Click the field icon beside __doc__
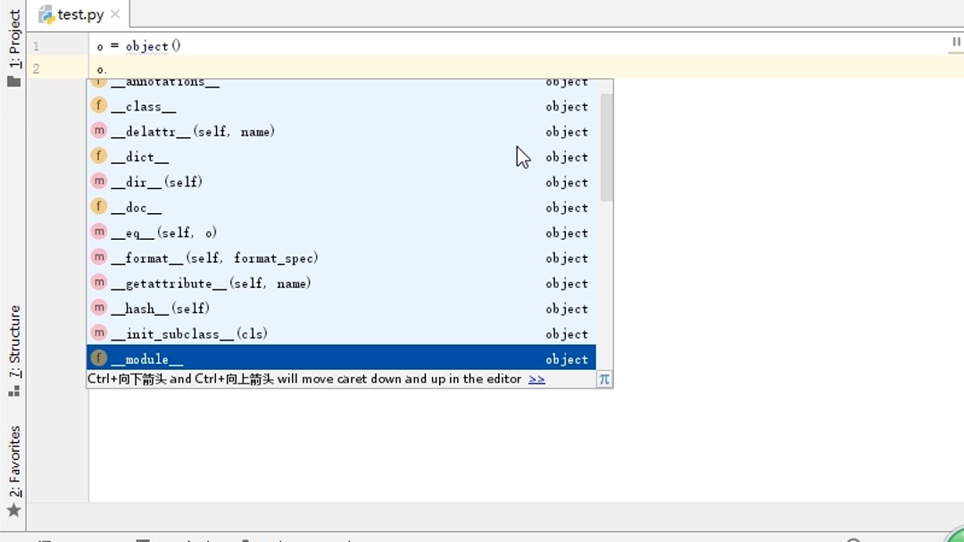This screenshot has height=542, width=964. 98,206
